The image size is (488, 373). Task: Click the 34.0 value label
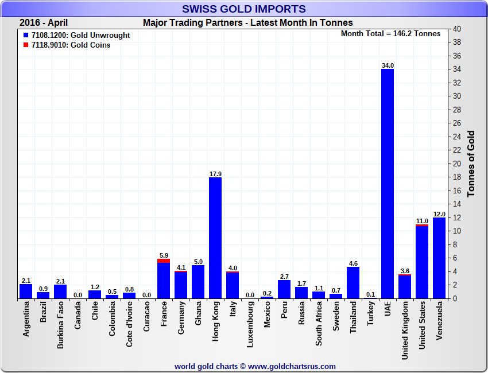(388, 65)
